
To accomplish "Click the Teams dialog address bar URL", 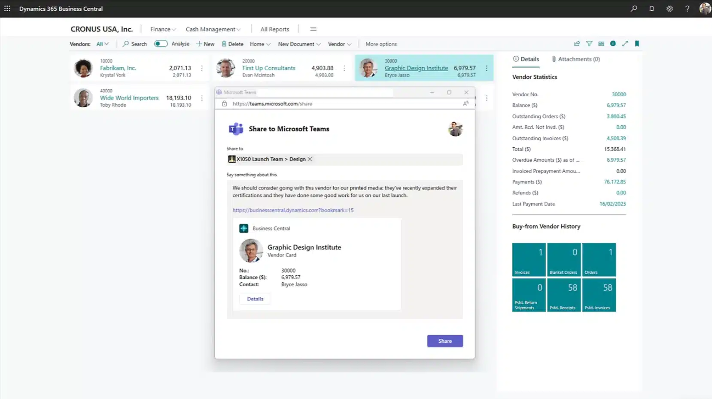I will coord(272,104).
